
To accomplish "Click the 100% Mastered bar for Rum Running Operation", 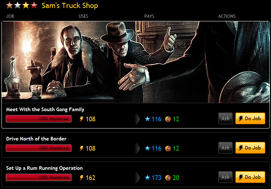I will point(39,177).
